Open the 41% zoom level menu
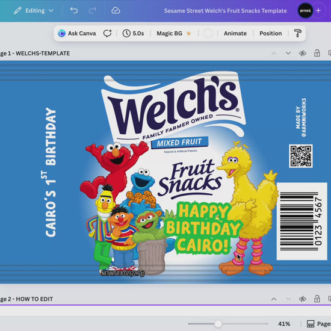Image resolution: width=331 pixels, height=331 pixels. [284, 324]
